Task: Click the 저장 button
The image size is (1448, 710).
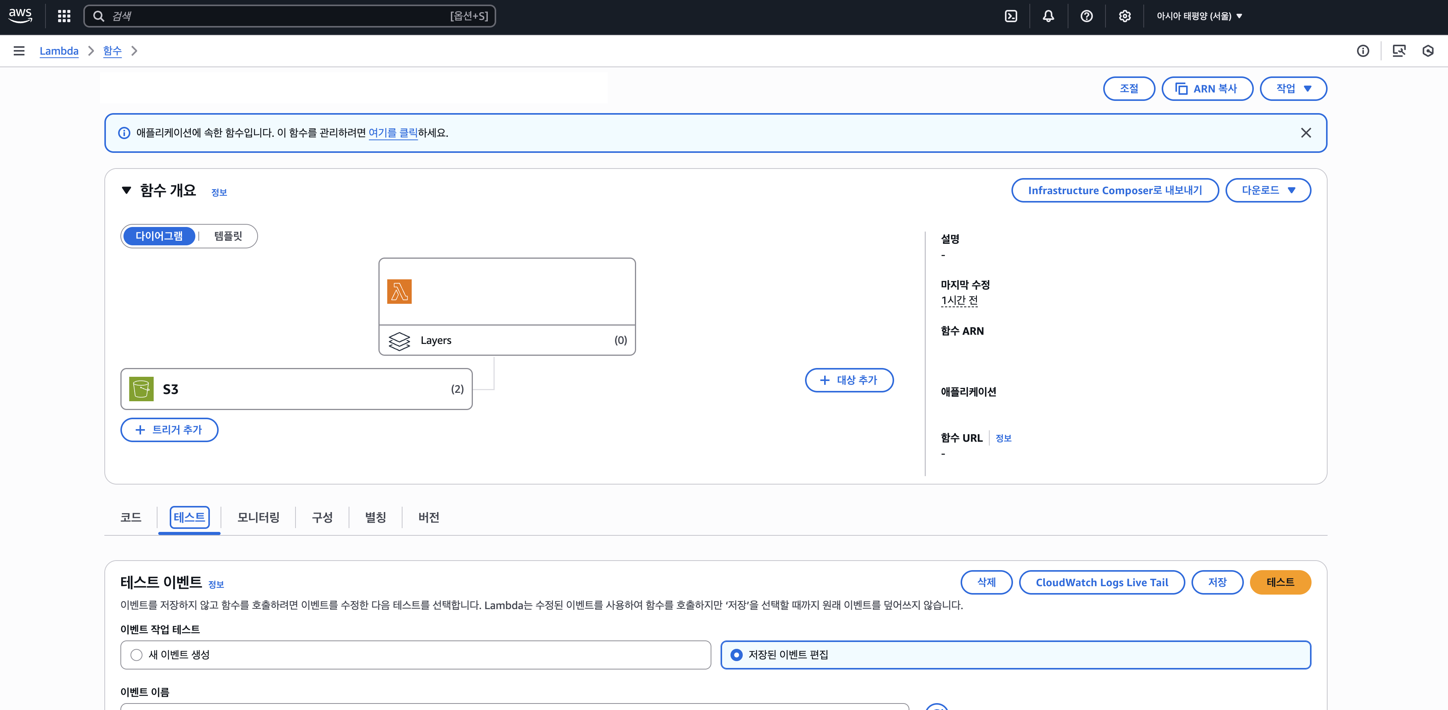Action: click(1217, 582)
